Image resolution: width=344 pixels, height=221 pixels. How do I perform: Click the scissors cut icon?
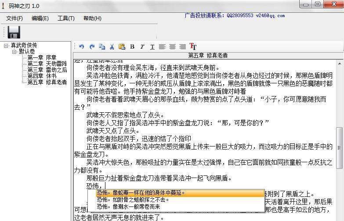tap(112, 46)
